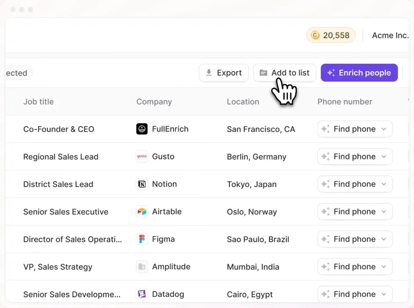414x308 pixels.
Task: Click sparkle icon in Airtable row Find phone
Action: 326,211
